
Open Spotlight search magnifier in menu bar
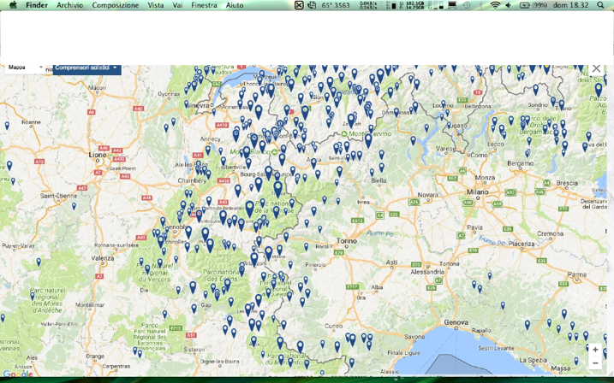tap(600, 5)
